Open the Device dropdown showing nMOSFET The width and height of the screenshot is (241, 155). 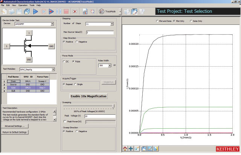pyautogui.click(x=52, y=24)
